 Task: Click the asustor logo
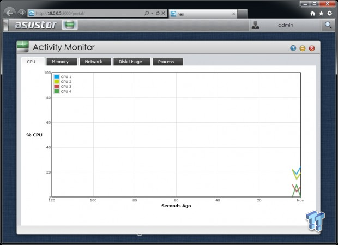point(36,25)
